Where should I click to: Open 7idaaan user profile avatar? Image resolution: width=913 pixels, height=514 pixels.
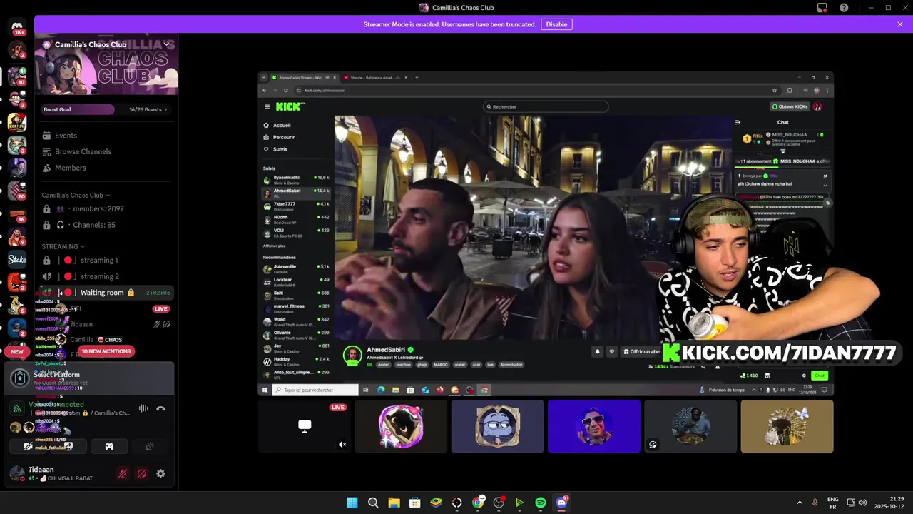tap(16, 473)
